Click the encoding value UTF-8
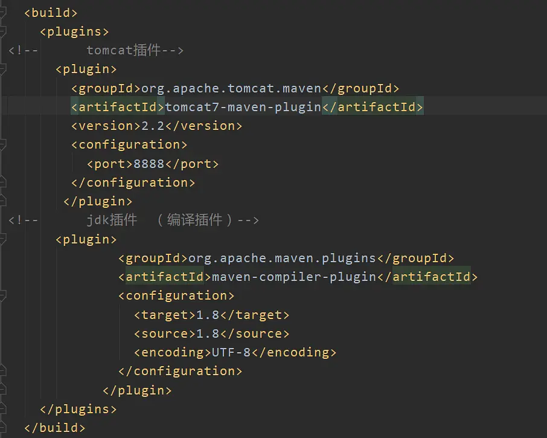Image resolution: width=547 pixels, height=438 pixels. pos(231,352)
